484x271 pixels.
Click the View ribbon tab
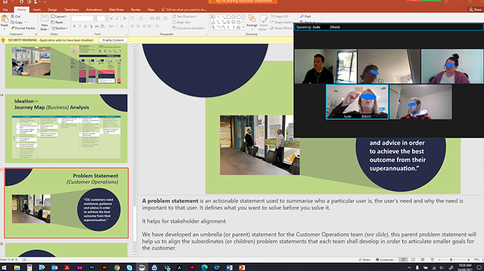coord(151,9)
